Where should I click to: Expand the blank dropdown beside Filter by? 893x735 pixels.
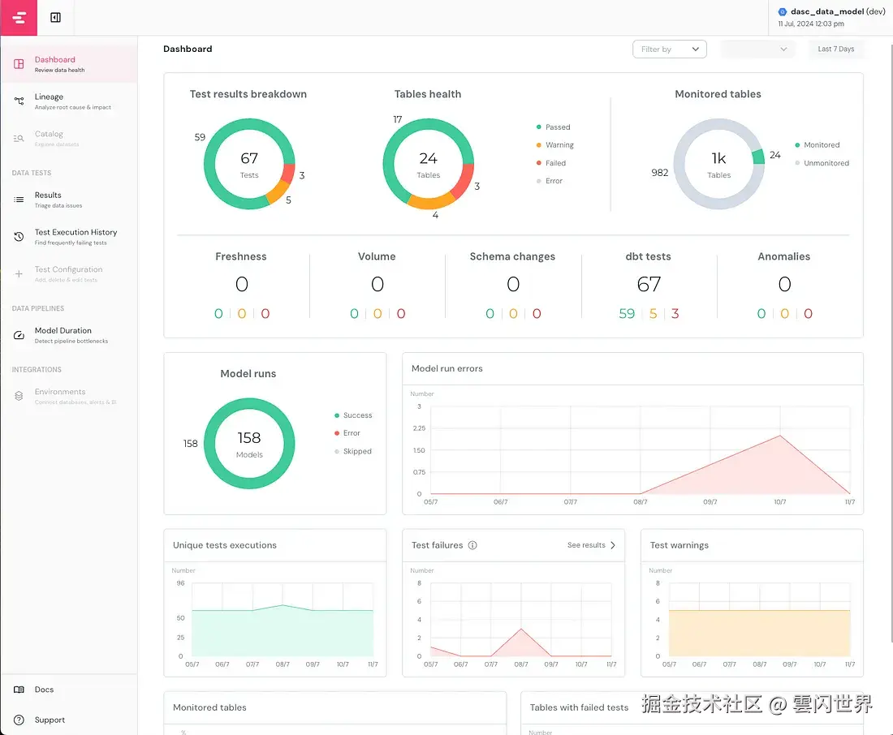coord(757,49)
